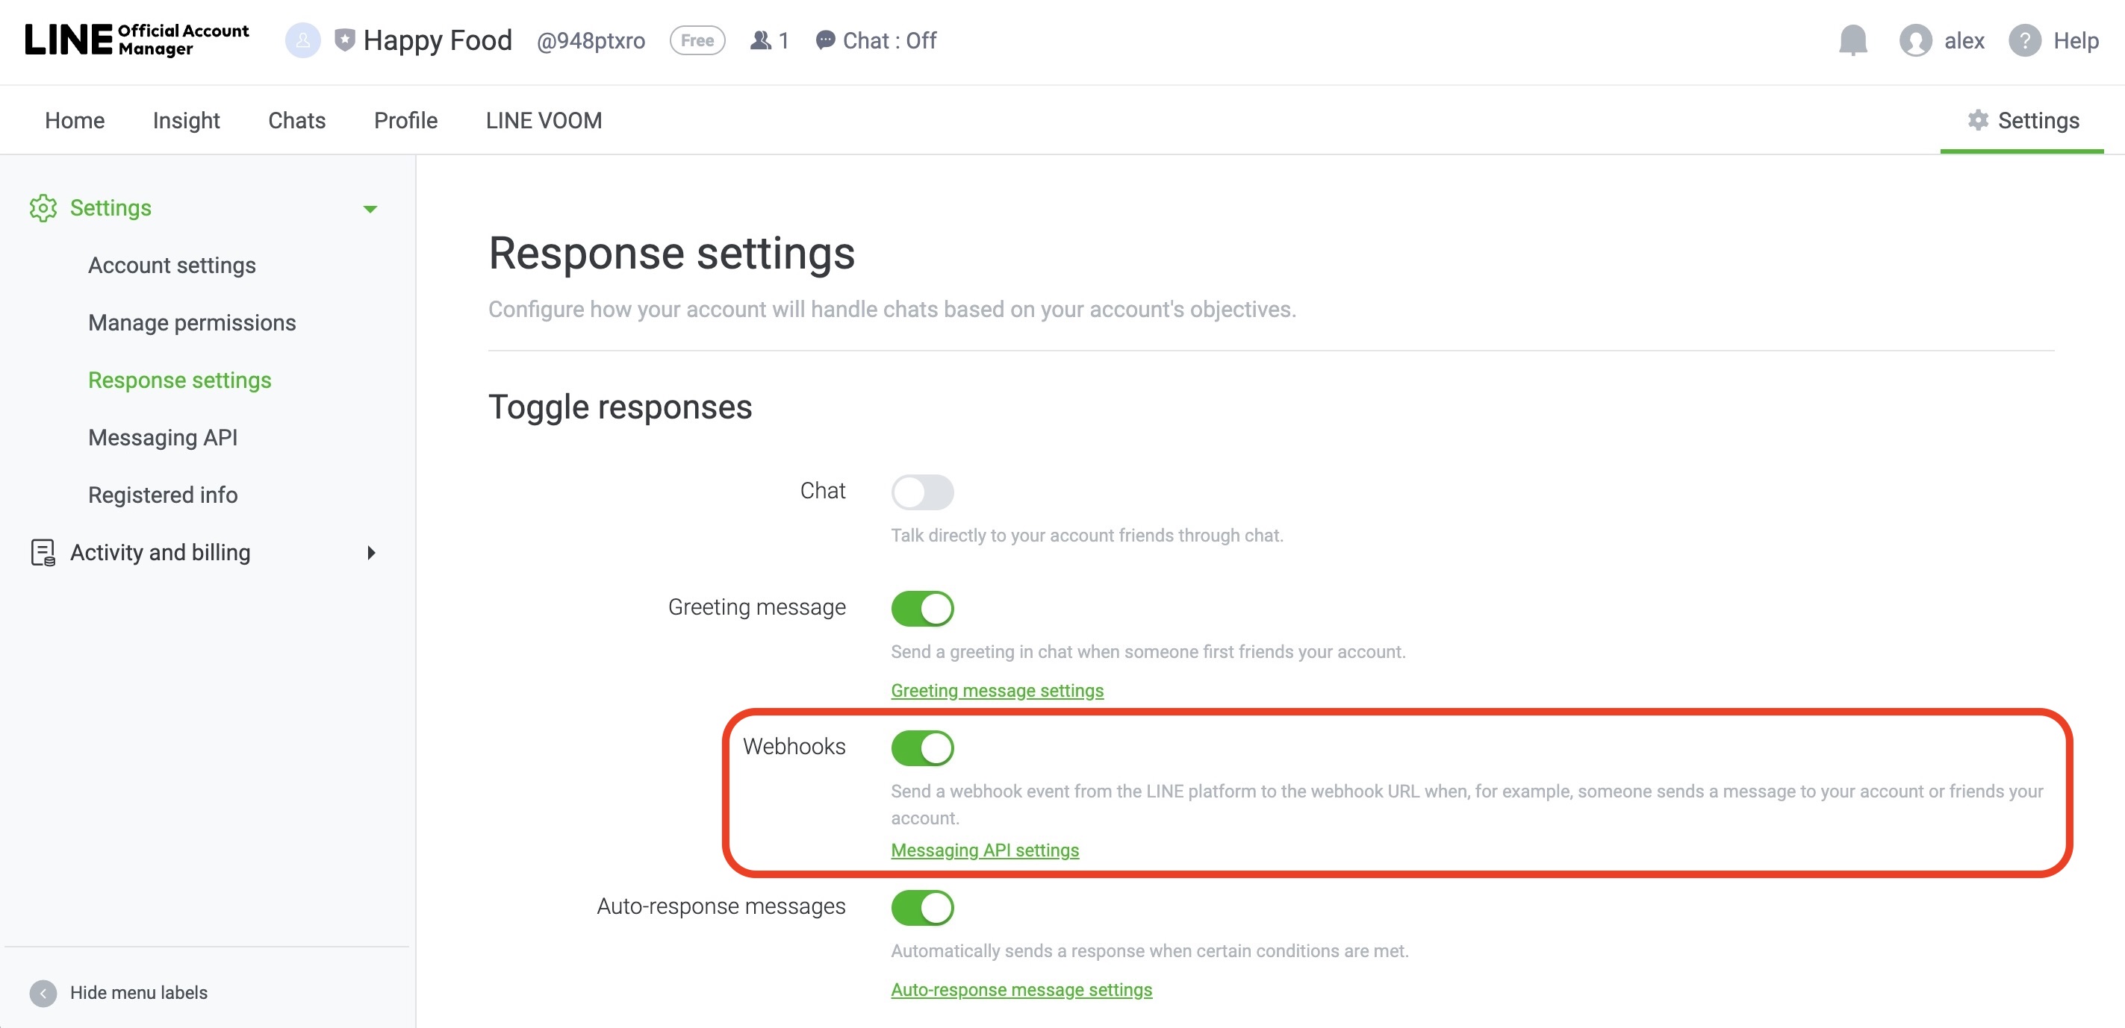Turn off the Greeting message toggle

tap(921, 609)
